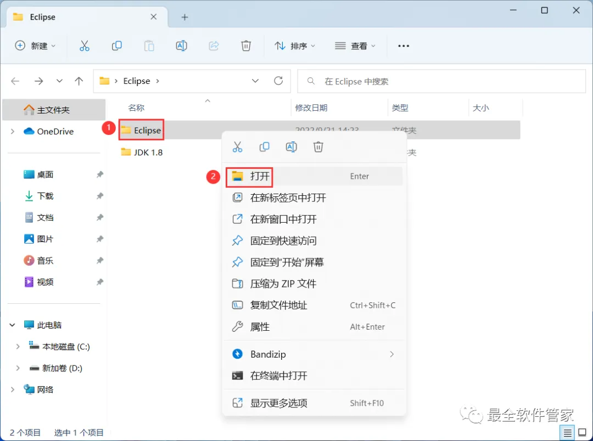
Task: Expand the 新加卷 (D:) node
Action: coord(18,368)
